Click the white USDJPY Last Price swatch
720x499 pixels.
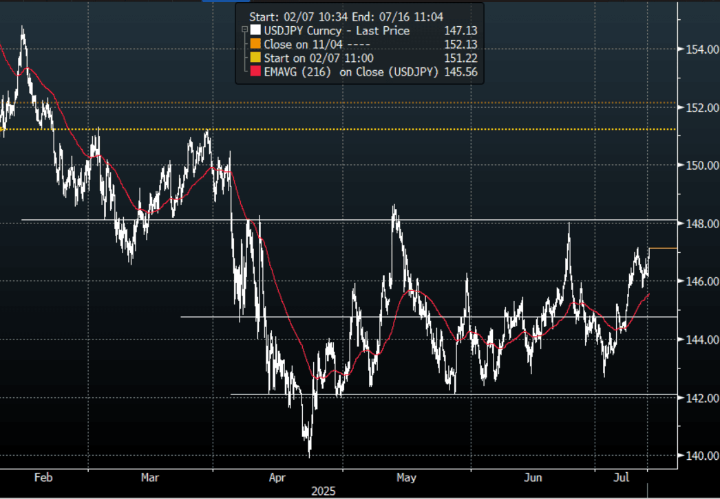[x=256, y=31]
